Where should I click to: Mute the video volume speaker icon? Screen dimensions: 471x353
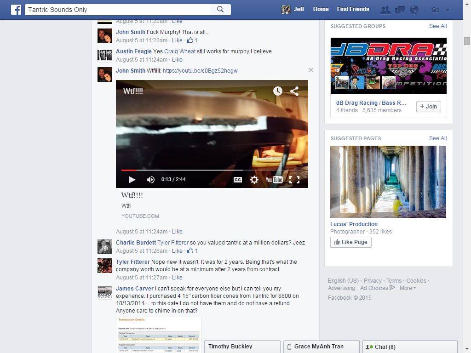(150, 180)
